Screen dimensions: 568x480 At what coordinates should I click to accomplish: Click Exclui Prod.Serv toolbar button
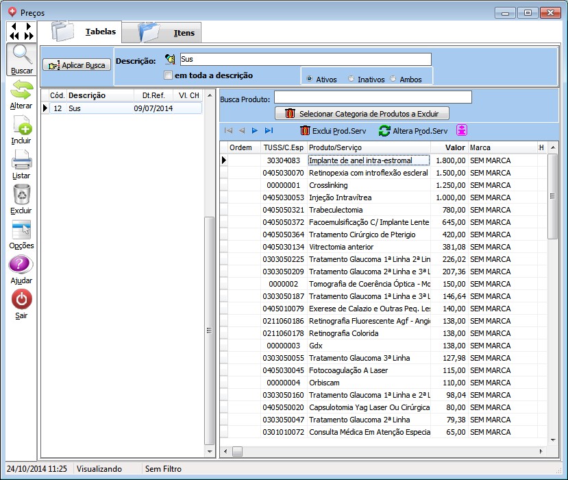coord(333,130)
